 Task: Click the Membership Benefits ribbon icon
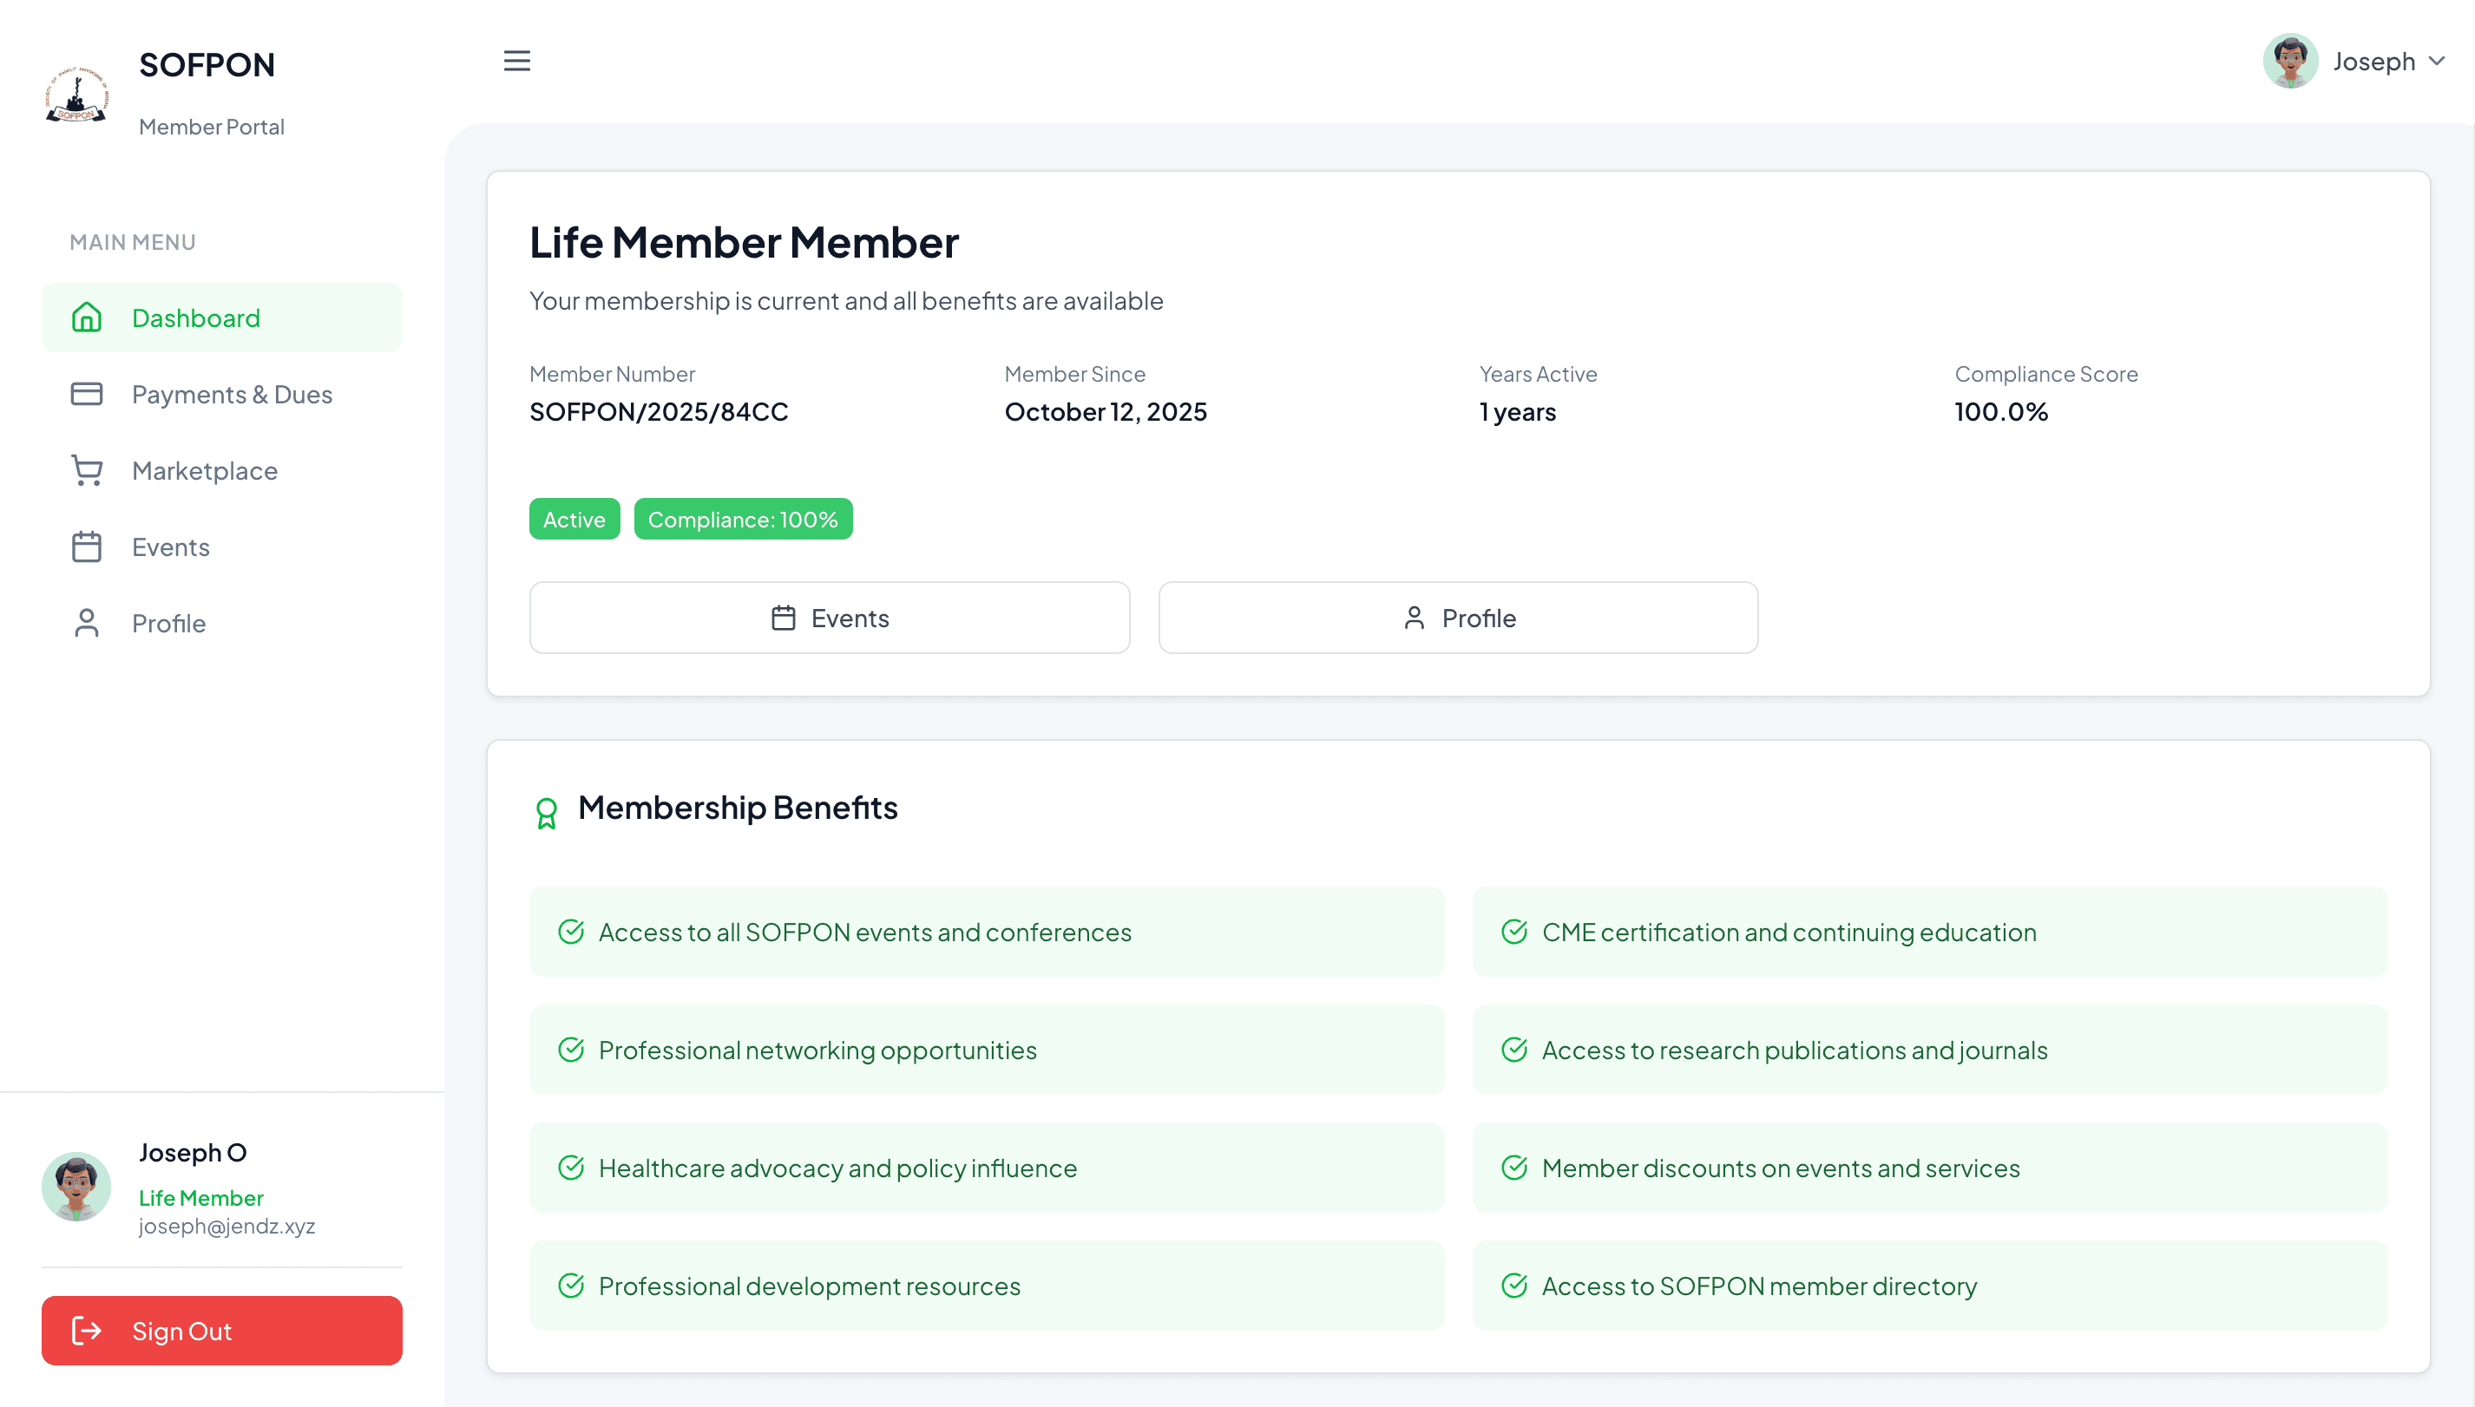click(546, 813)
